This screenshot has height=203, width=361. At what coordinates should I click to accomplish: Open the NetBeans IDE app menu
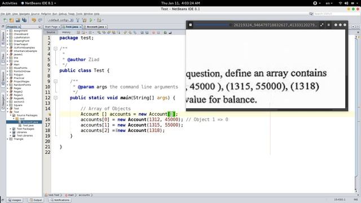click(38, 3)
